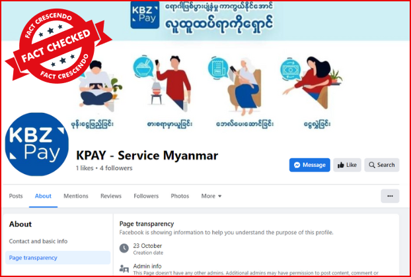Open the Followers tab

[146, 196]
